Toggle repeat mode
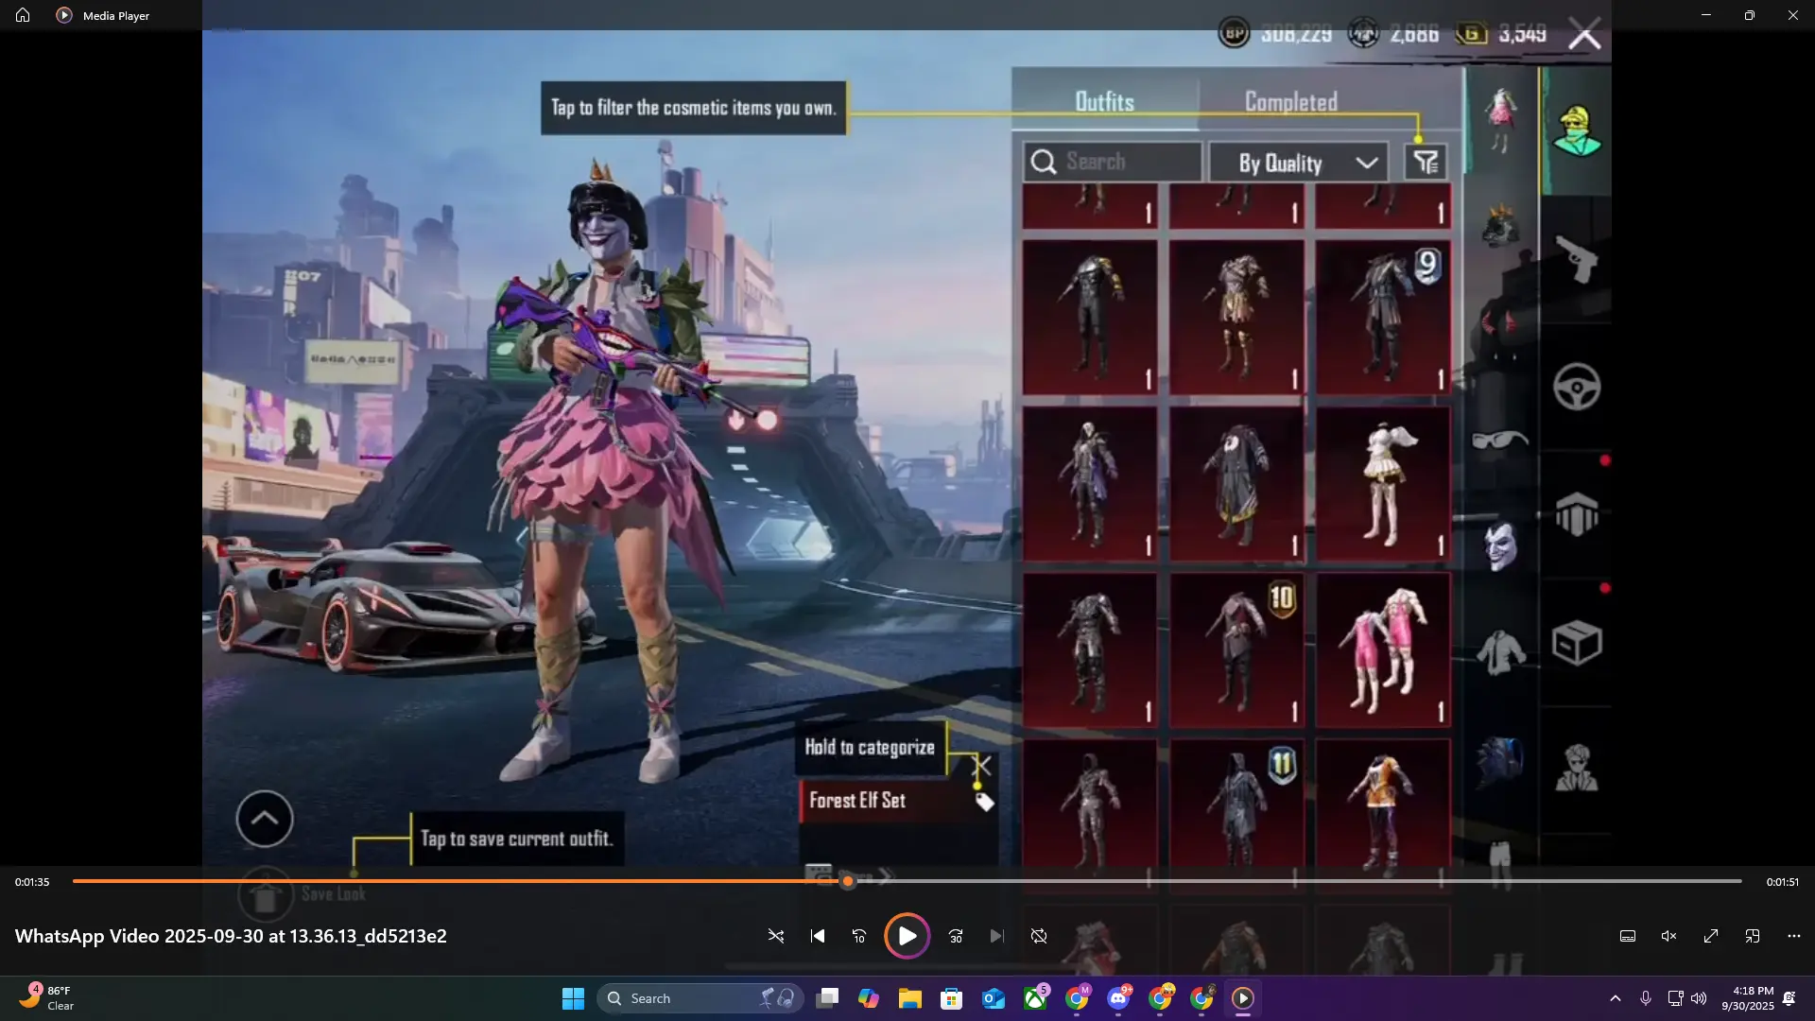The image size is (1815, 1021). 1039,936
